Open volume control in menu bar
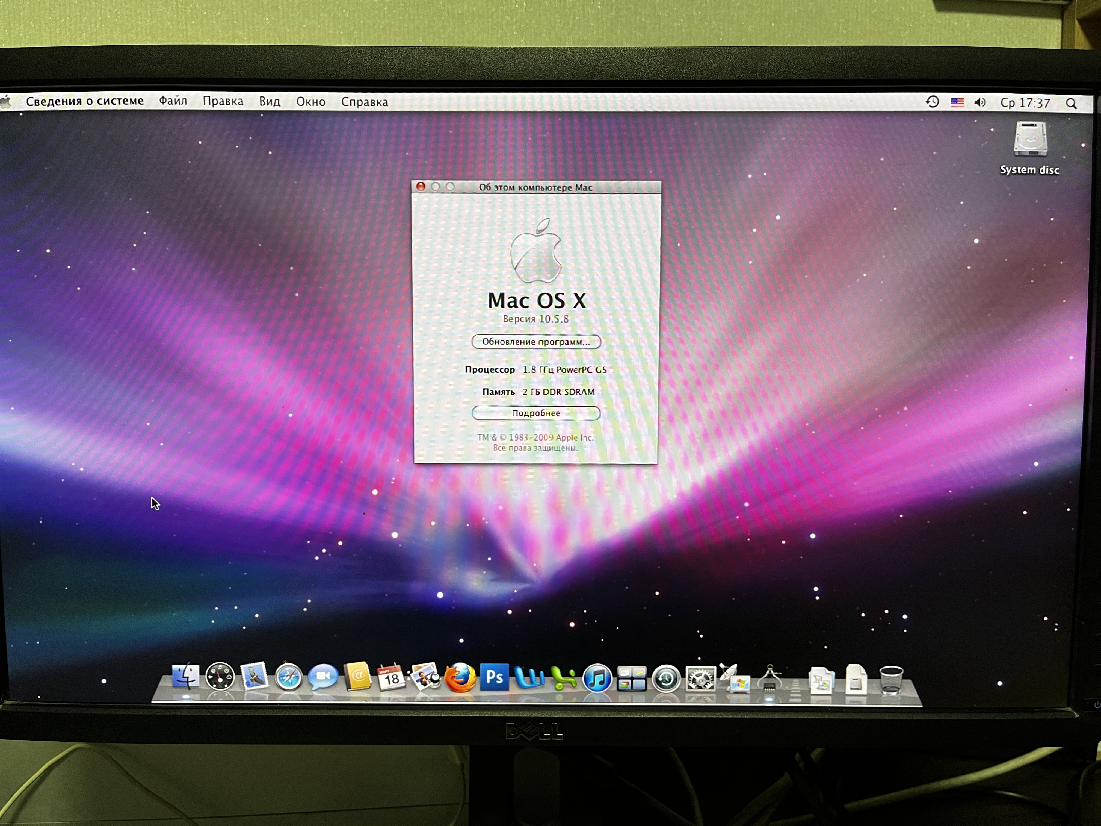The image size is (1101, 826). click(x=979, y=102)
